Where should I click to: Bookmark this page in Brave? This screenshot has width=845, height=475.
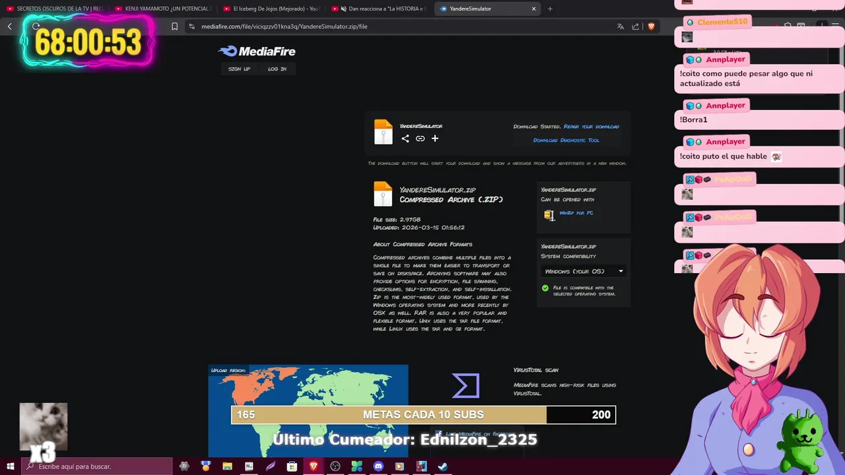coord(174,26)
